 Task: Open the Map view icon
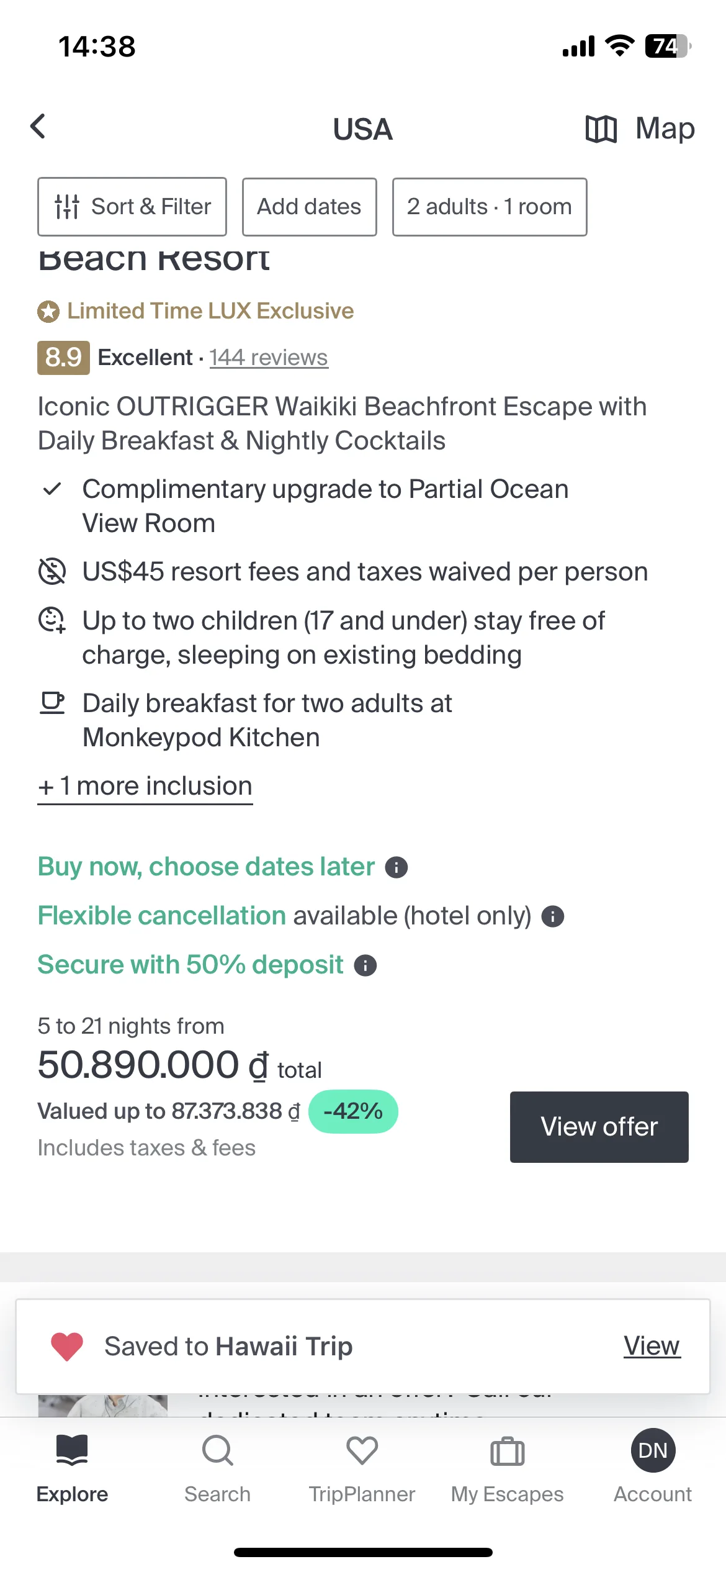point(601,129)
